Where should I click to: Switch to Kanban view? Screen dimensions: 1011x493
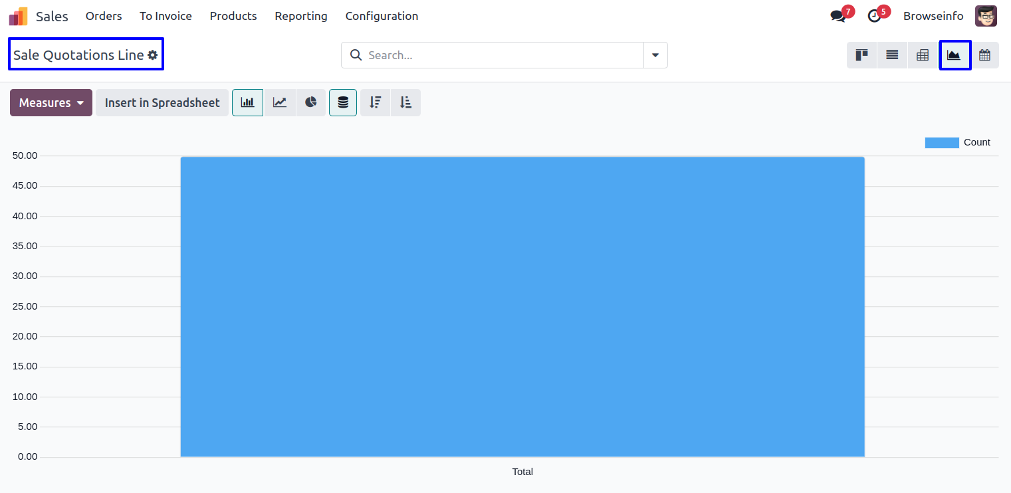pos(862,55)
